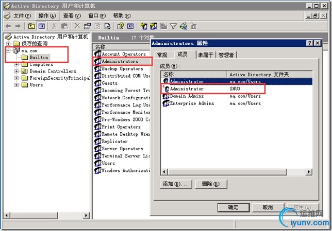The height and width of the screenshot is (231, 332).
Task: Click the Guests group icon in the list
Action: [98, 83]
